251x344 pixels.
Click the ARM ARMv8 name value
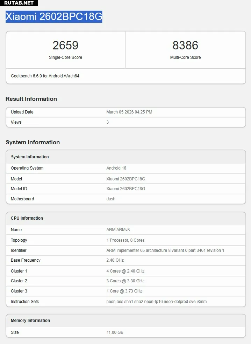118,230
